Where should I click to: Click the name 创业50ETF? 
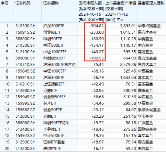[53, 110]
